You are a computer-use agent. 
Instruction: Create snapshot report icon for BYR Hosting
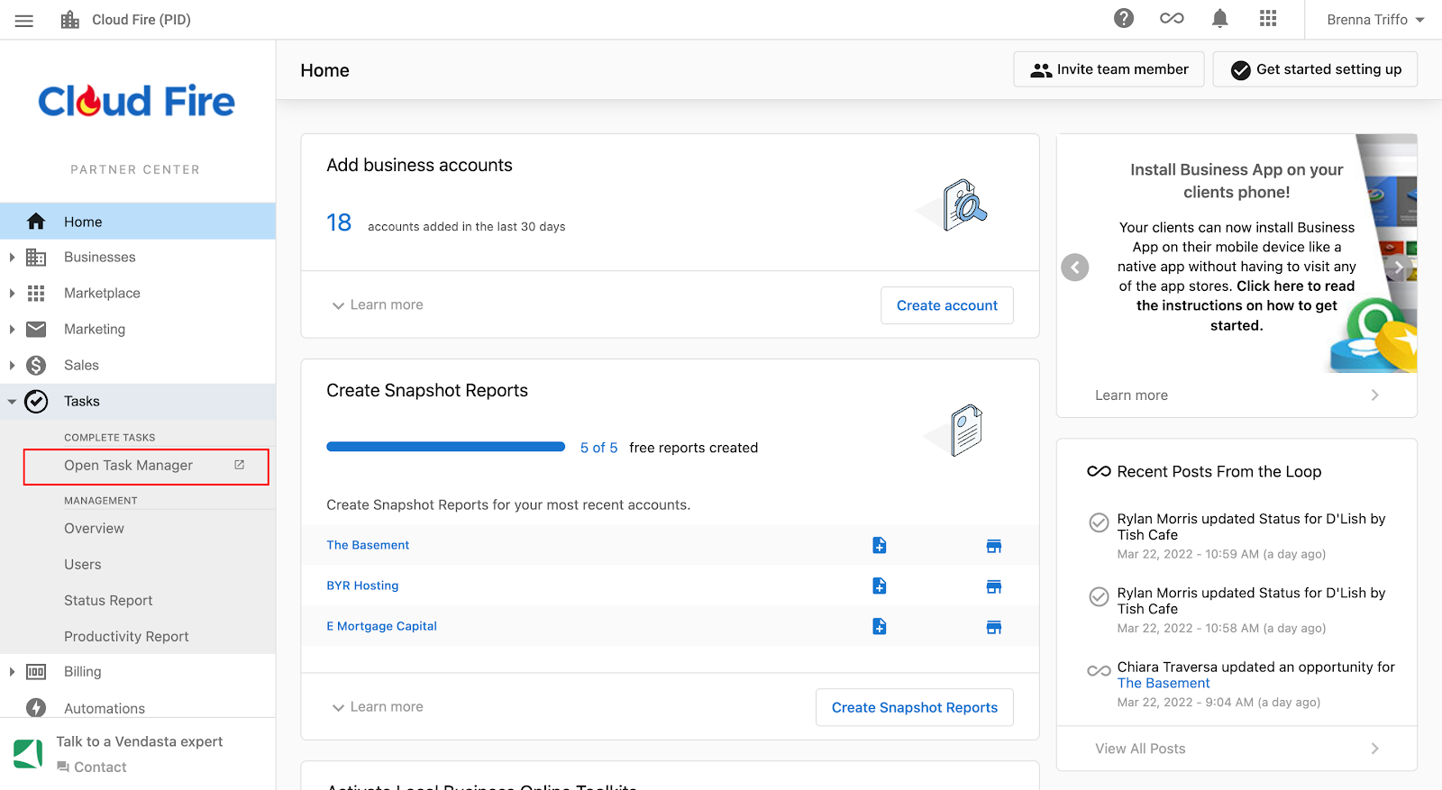(880, 586)
